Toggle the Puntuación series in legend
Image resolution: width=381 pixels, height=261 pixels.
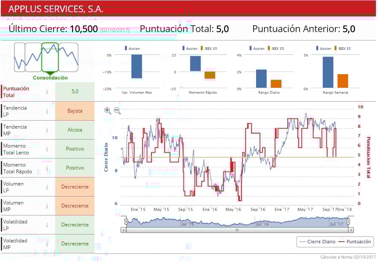pyautogui.click(x=355, y=242)
